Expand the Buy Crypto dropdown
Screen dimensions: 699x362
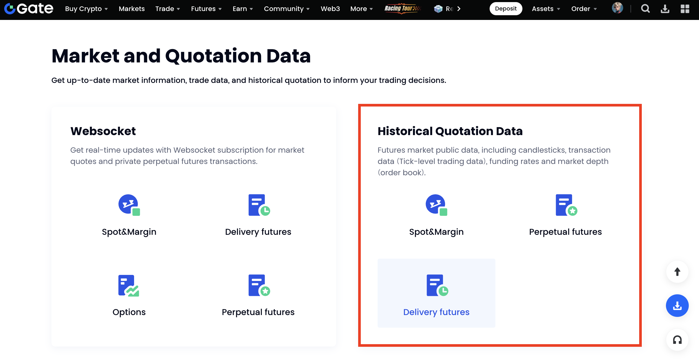click(86, 9)
